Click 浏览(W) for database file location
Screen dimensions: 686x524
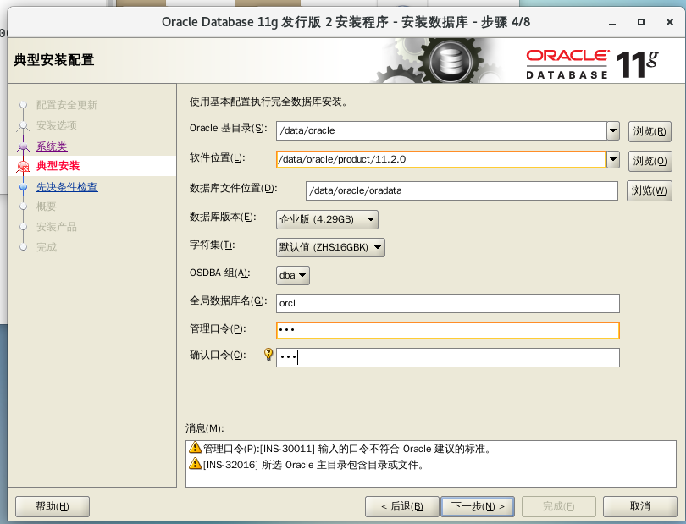pyautogui.click(x=650, y=190)
